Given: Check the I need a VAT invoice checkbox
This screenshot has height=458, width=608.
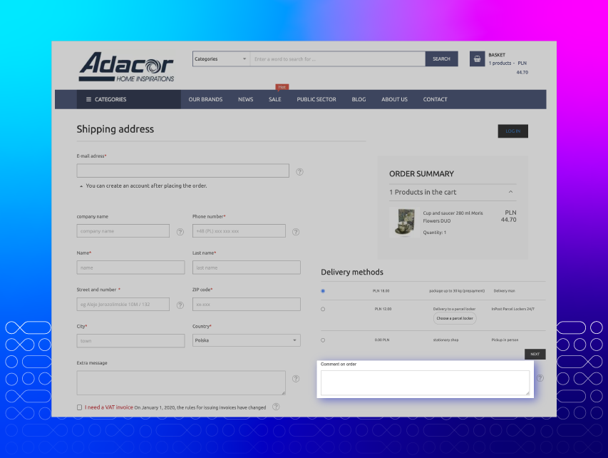Looking at the screenshot, I should coord(79,407).
